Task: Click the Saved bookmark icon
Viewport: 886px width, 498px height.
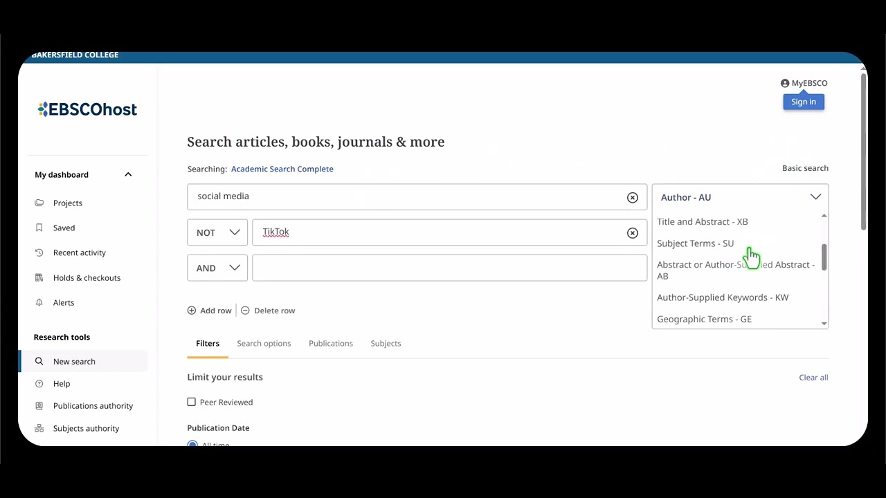Action: click(x=39, y=228)
